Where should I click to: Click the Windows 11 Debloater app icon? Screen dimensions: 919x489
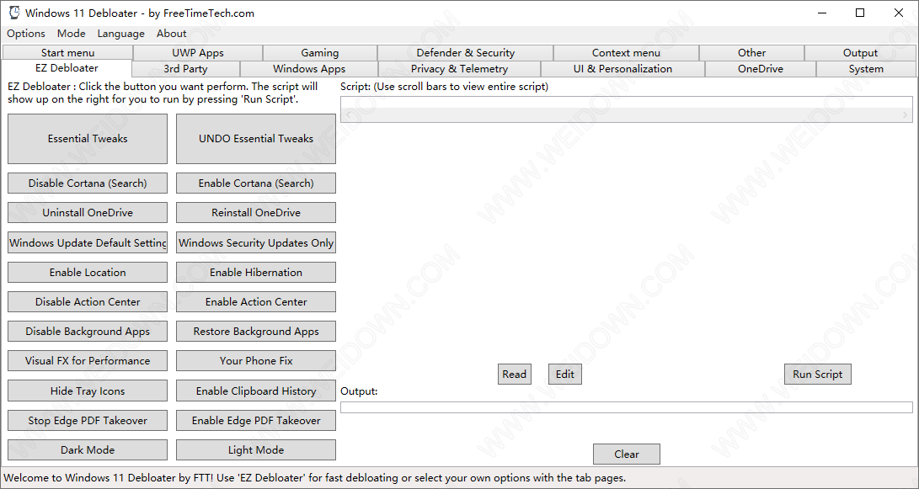(x=13, y=13)
